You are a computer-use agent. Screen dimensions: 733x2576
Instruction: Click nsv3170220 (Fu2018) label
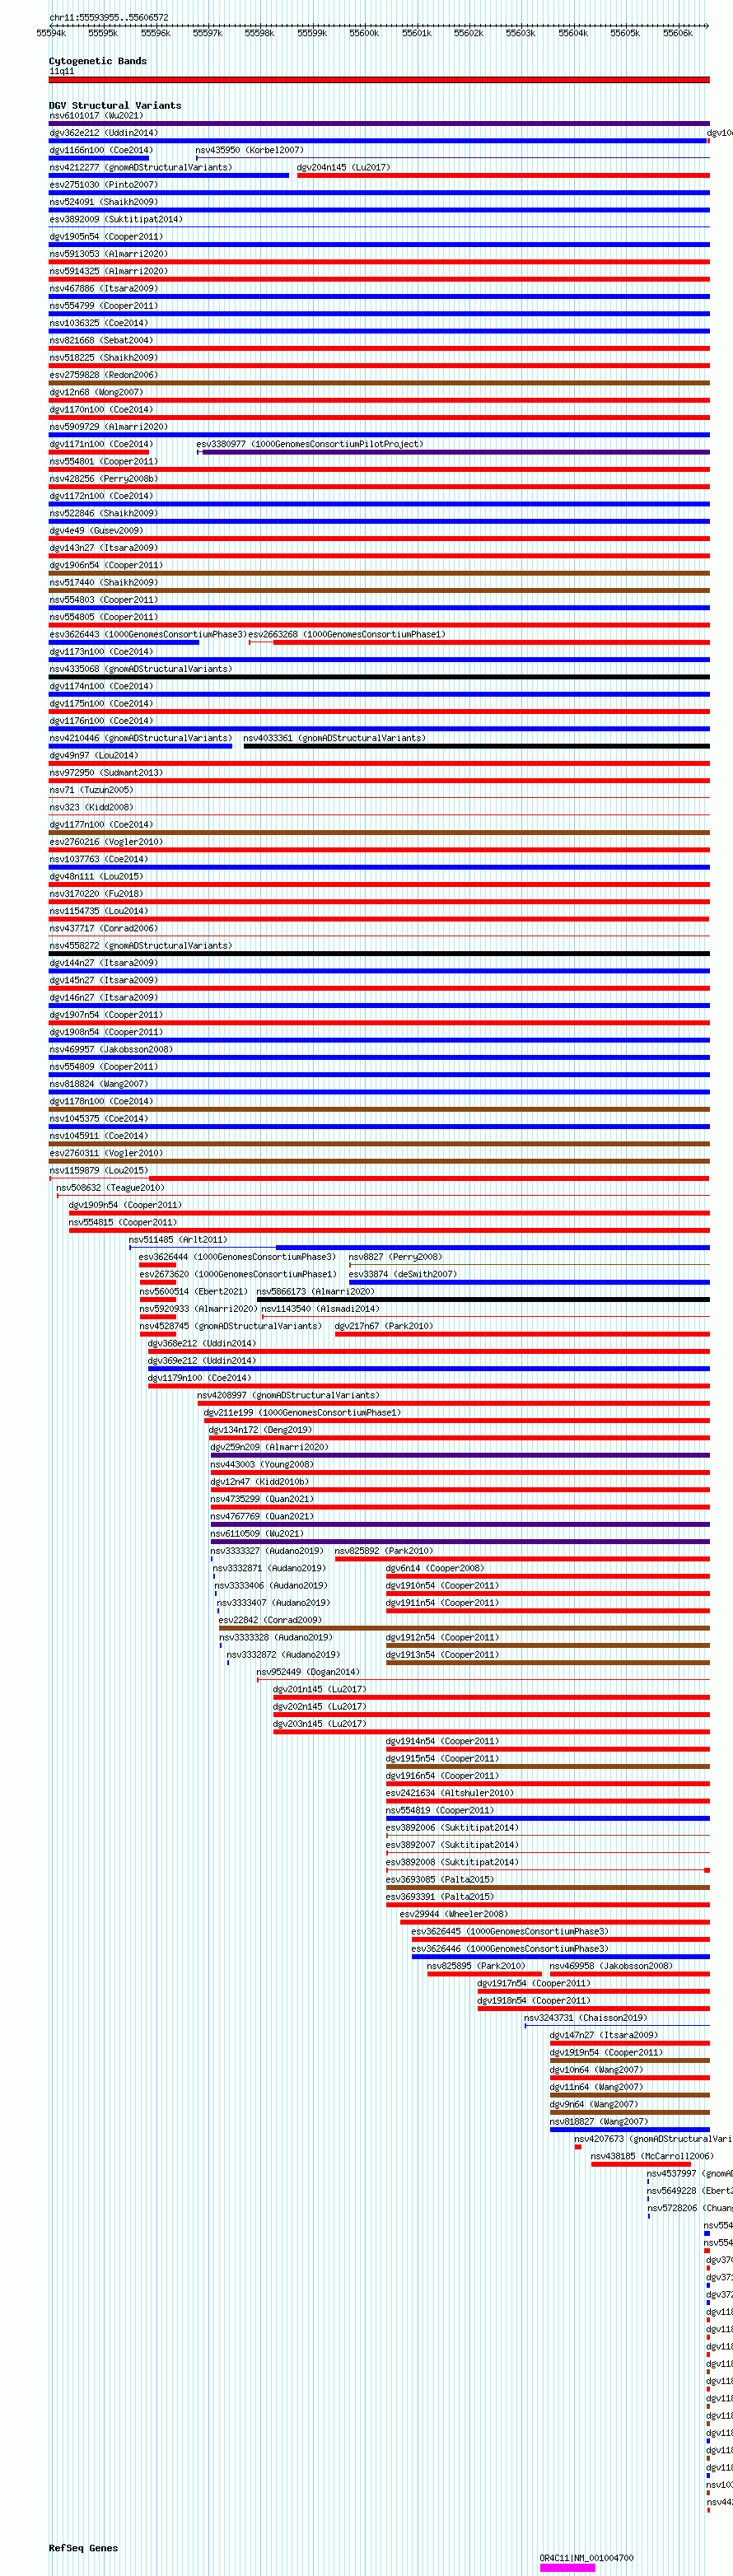96,894
